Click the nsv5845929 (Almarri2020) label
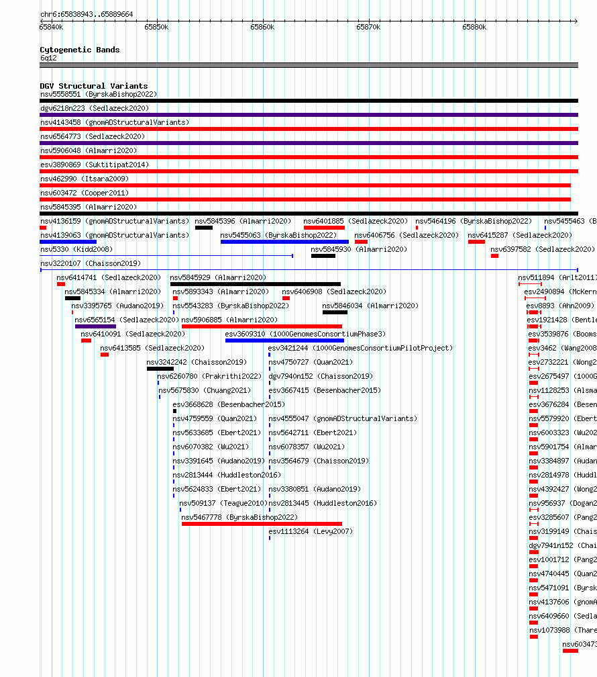 click(x=218, y=277)
